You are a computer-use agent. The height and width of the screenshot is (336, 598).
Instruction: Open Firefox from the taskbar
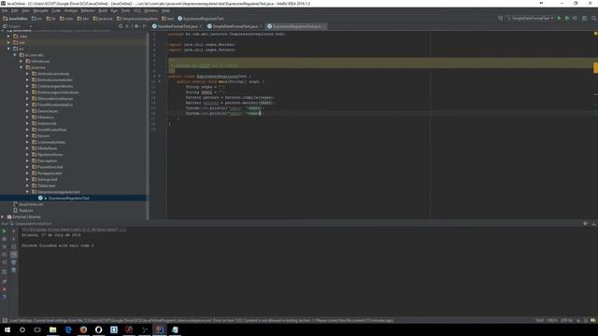[83, 329]
